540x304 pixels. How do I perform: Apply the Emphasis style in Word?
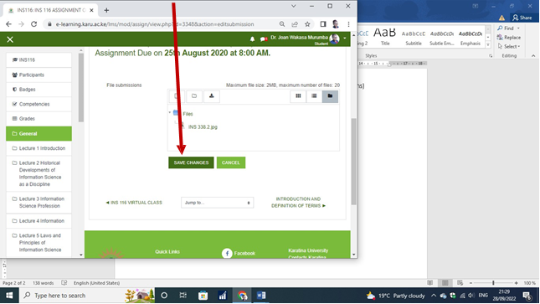point(470,37)
